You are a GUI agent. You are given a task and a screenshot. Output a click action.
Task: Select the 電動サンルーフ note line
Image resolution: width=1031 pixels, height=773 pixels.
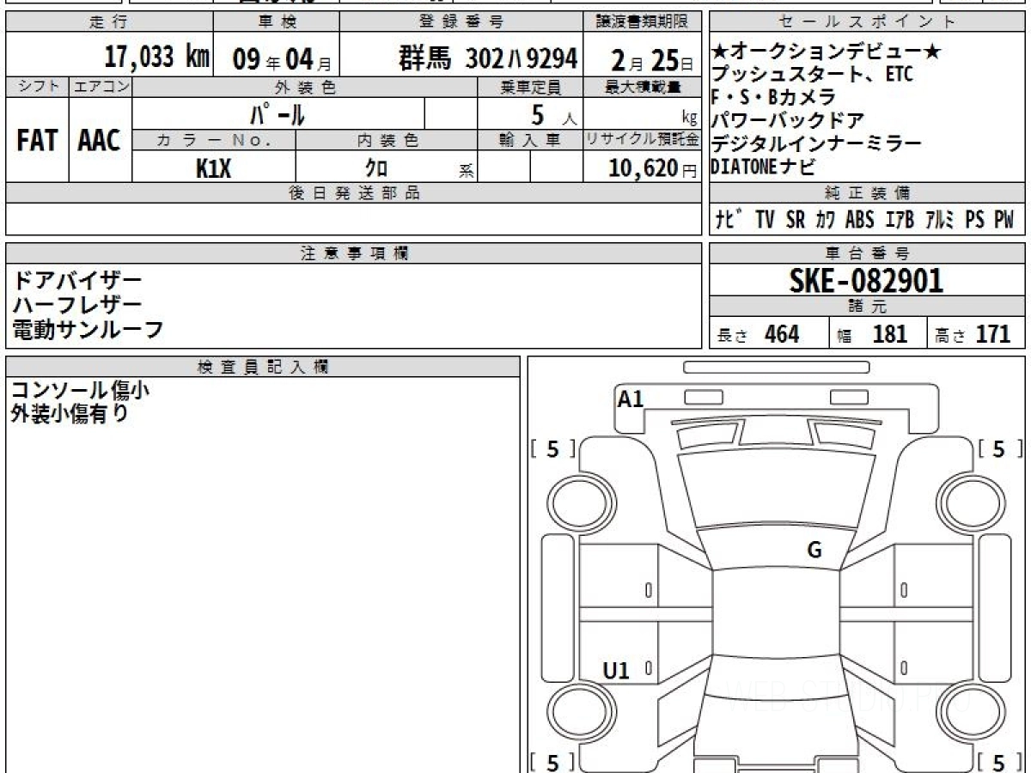(x=88, y=330)
